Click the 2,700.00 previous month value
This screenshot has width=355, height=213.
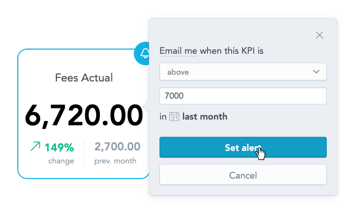coord(117,147)
